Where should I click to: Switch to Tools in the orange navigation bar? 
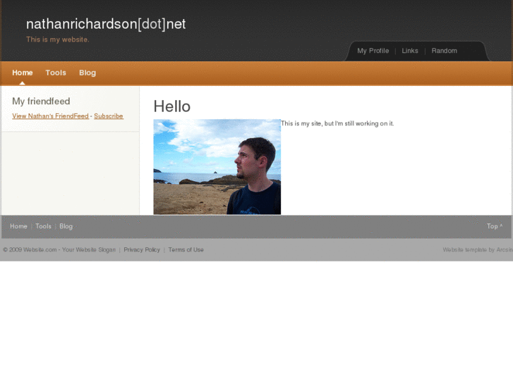tap(56, 73)
